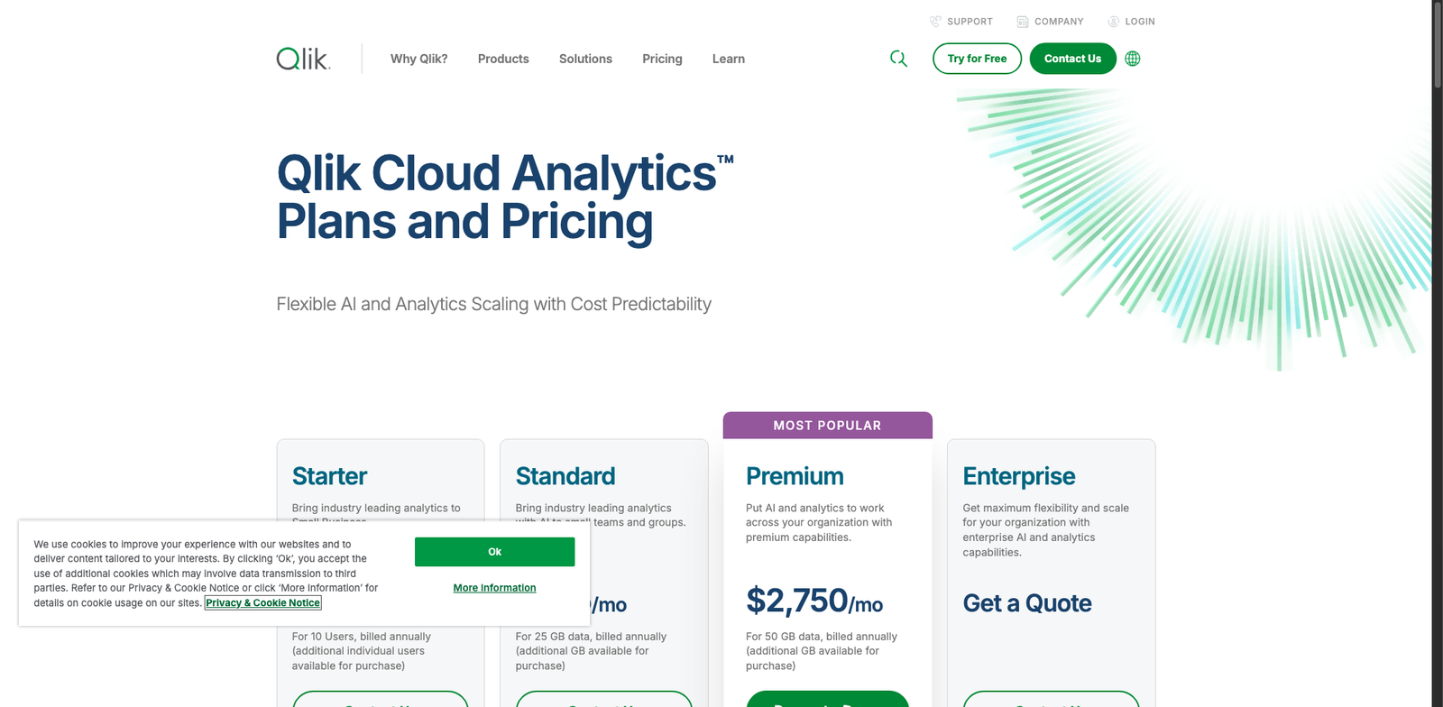Open the Products menu

coord(503,58)
